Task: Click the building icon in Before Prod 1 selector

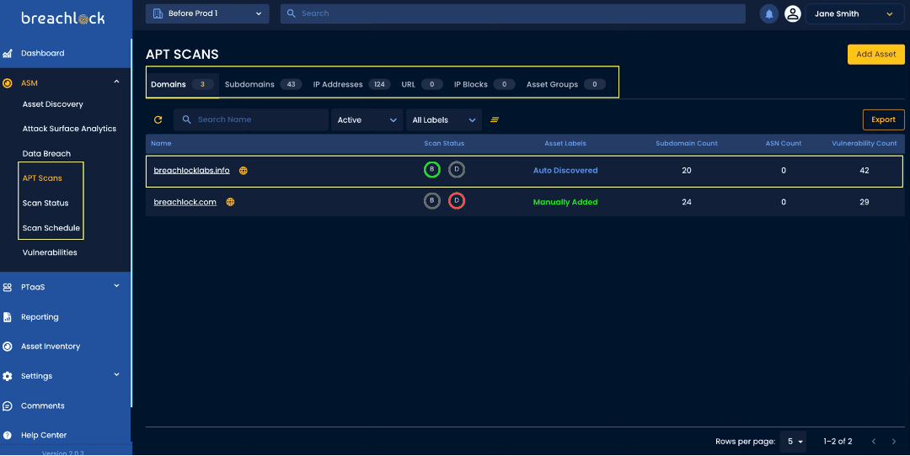Action: 158,13
